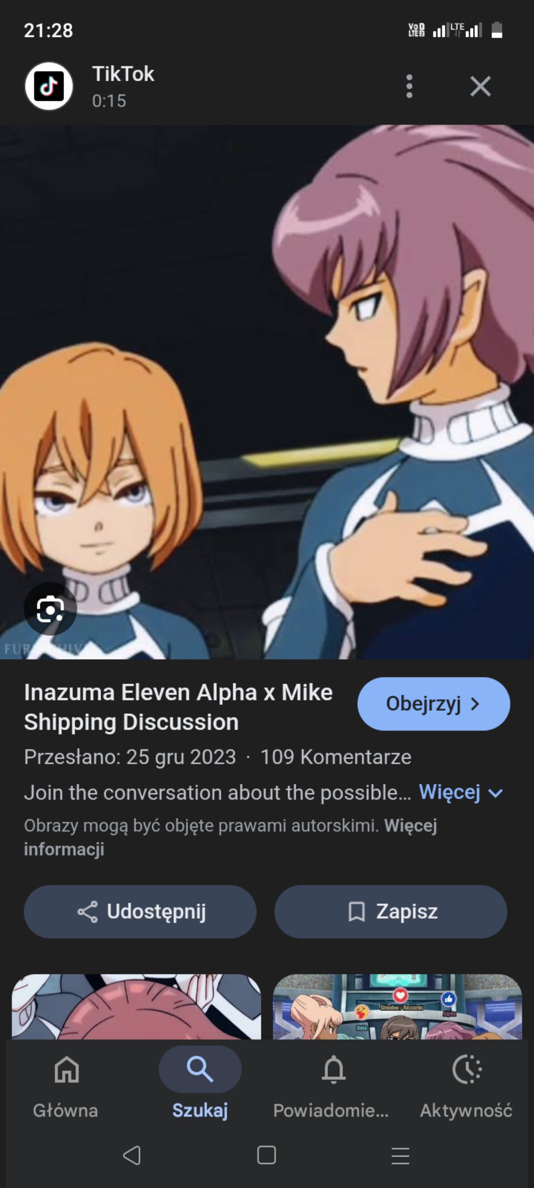The width and height of the screenshot is (534, 1188).
Task: Tap the TikTok source logo icon
Action: [49, 86]
